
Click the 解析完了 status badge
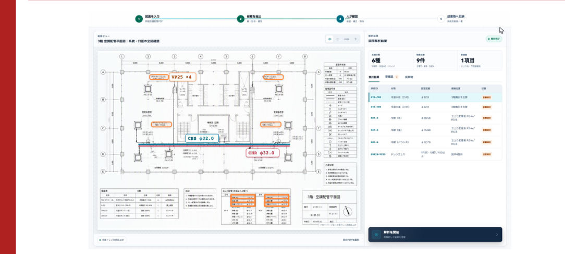pyautogui.click(x=494, y=39)
